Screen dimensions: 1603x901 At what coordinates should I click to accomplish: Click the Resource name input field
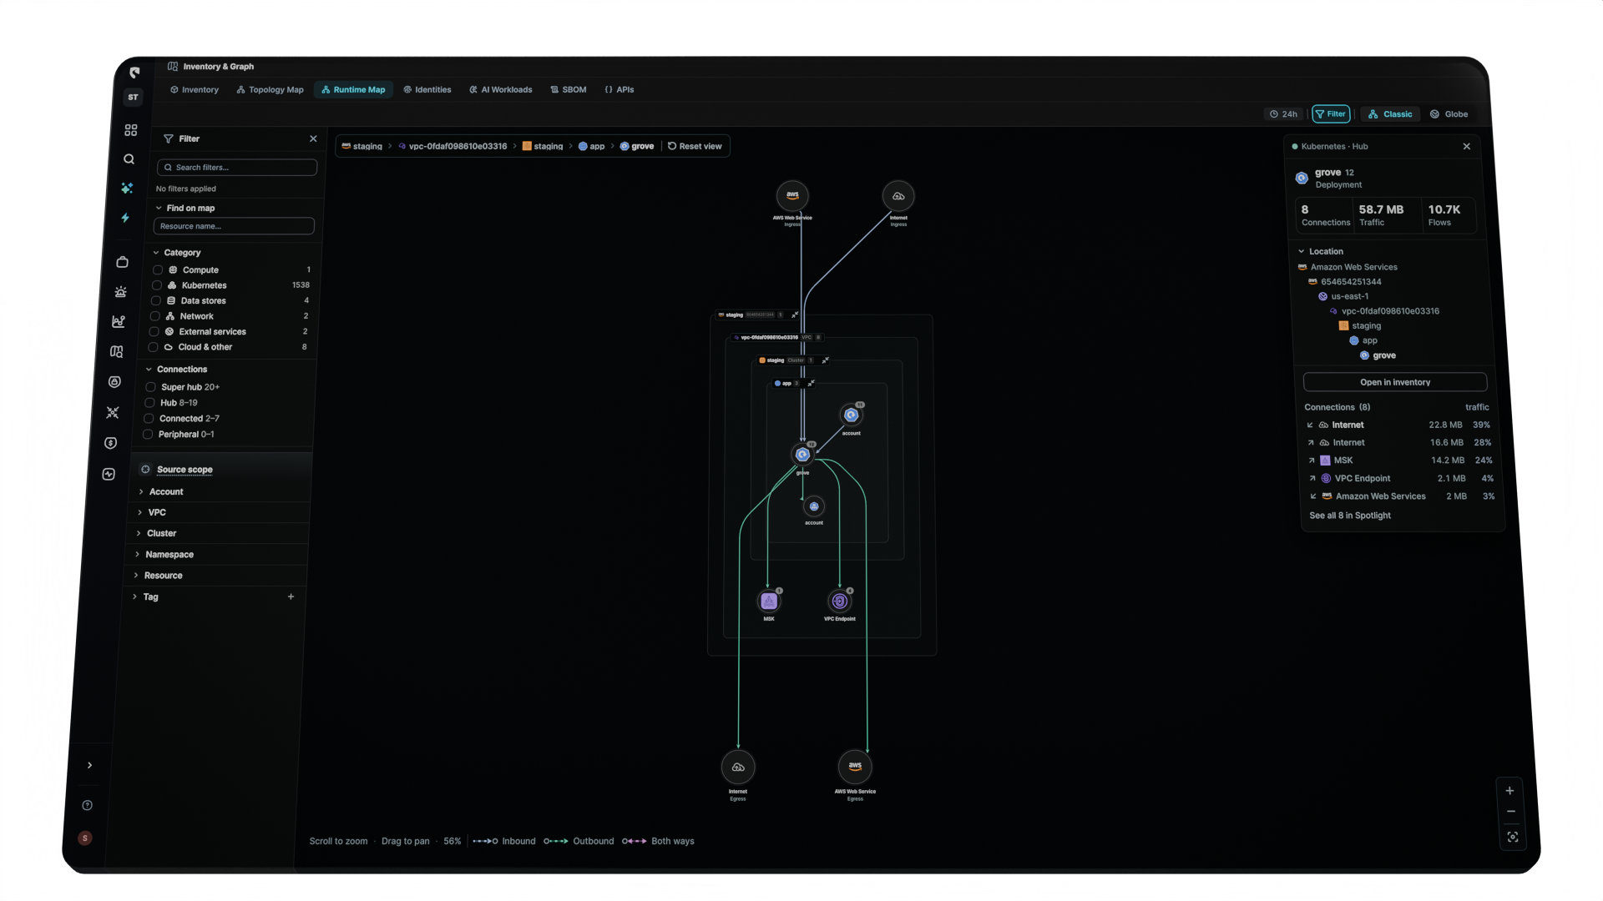pos(234,226)
